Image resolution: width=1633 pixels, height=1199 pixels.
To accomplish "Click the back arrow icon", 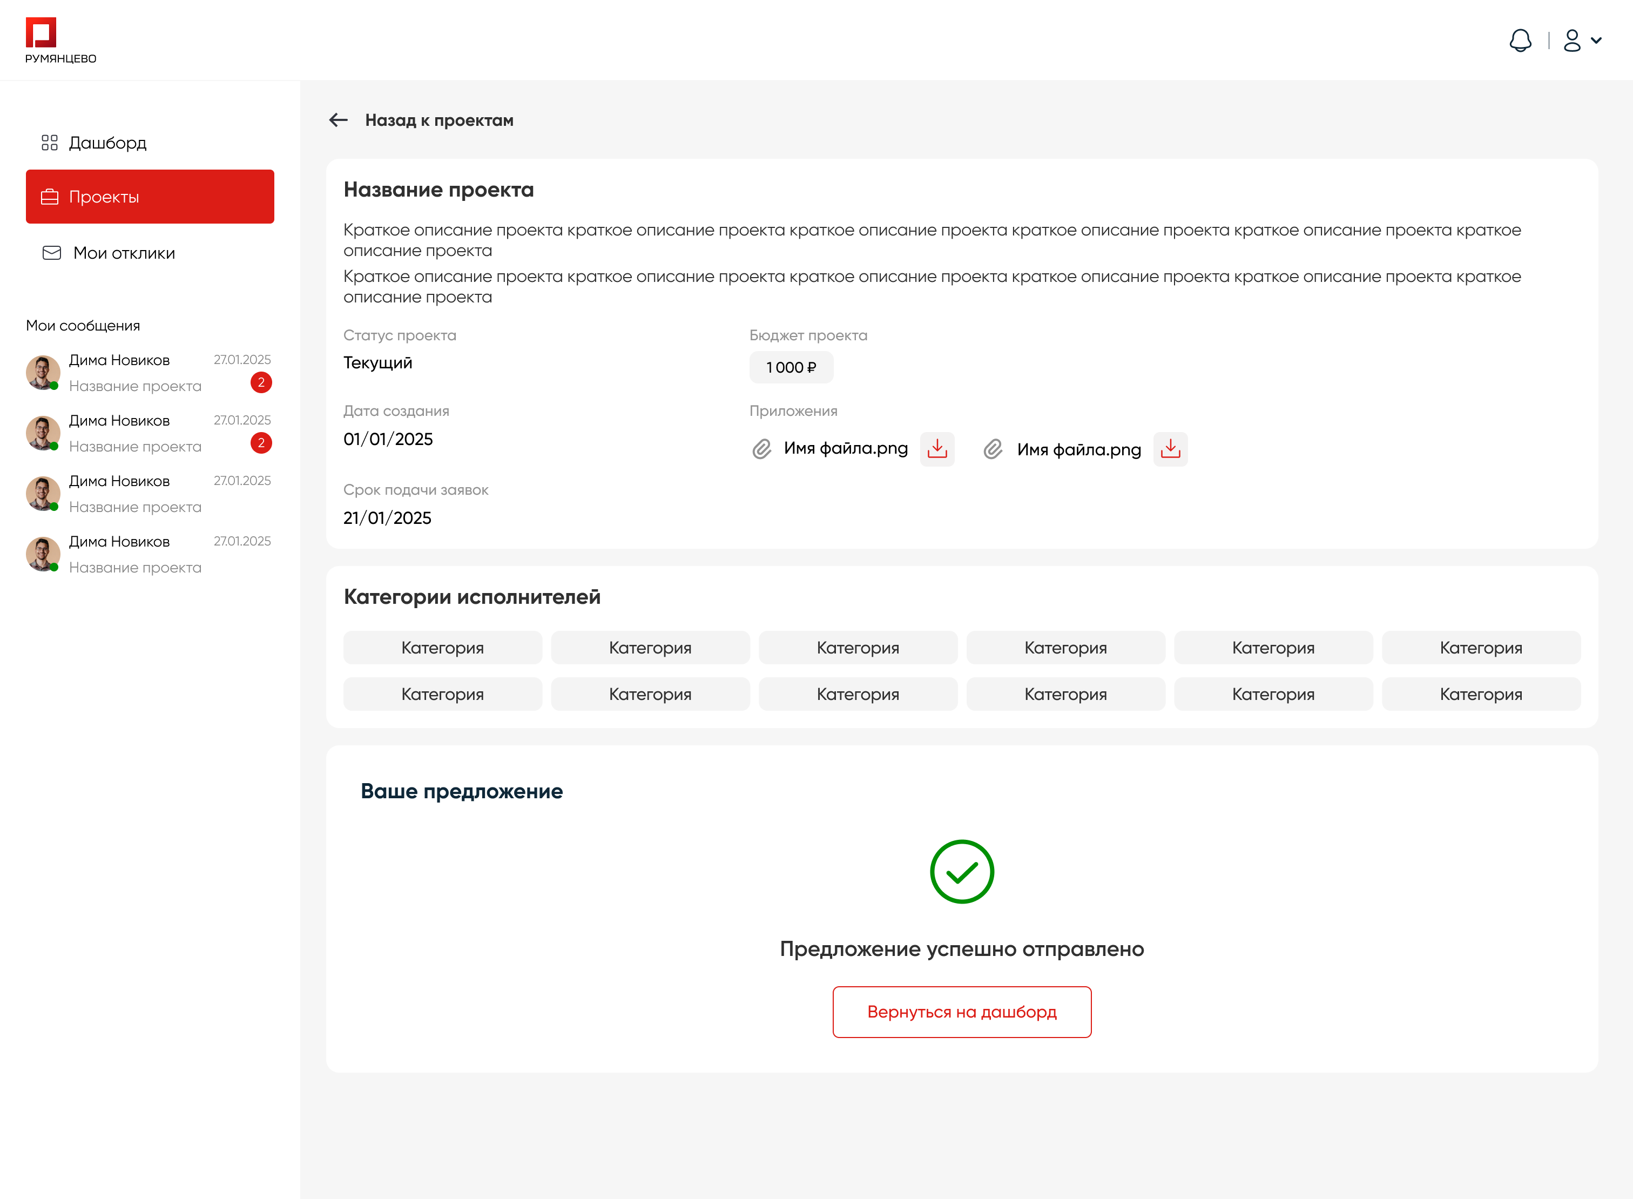I will point(338,120).
